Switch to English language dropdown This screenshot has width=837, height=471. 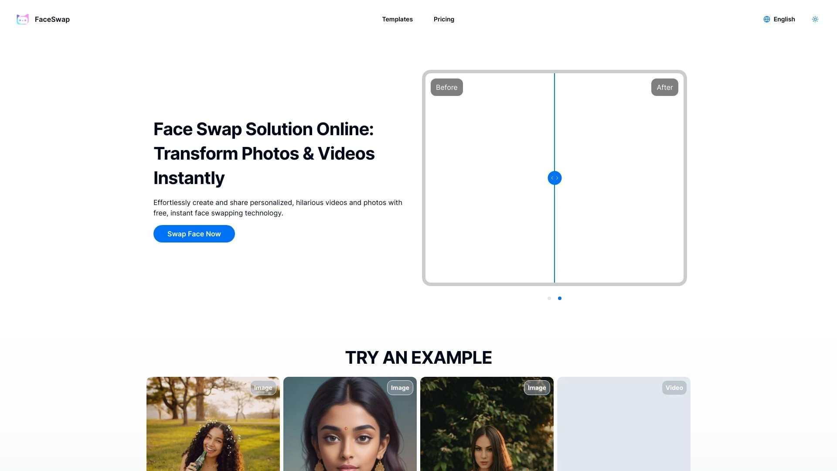779,19
